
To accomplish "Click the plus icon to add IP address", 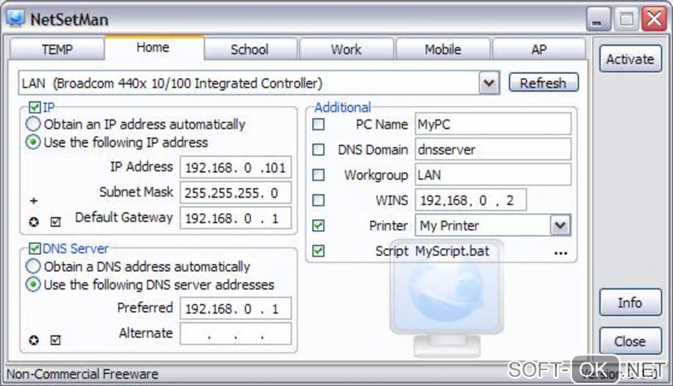I will click(x=34, y=201).
